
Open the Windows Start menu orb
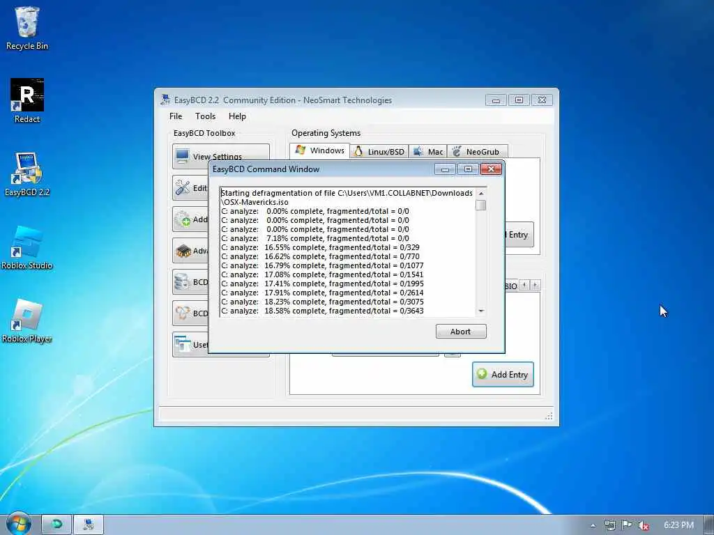19,524
